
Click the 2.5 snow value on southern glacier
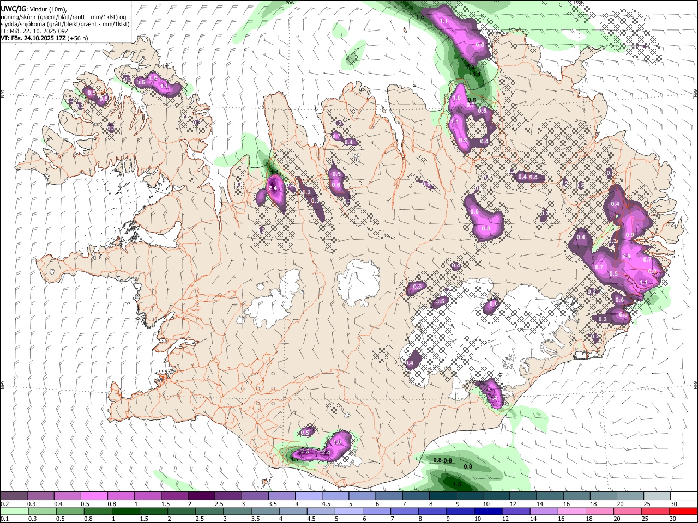tap(305, 452)
